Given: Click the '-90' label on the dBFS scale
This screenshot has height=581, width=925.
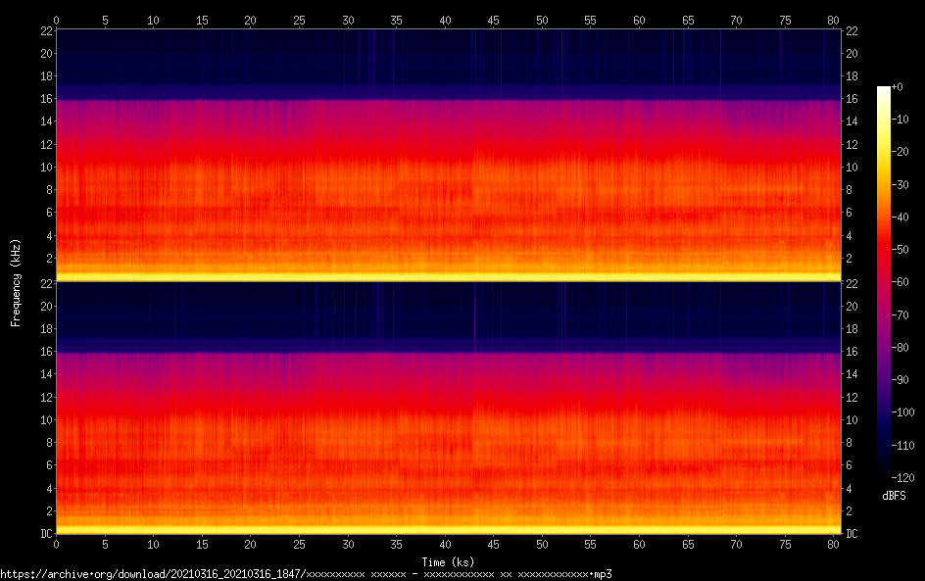Looking at the screenshot, I should coord(901,380).
